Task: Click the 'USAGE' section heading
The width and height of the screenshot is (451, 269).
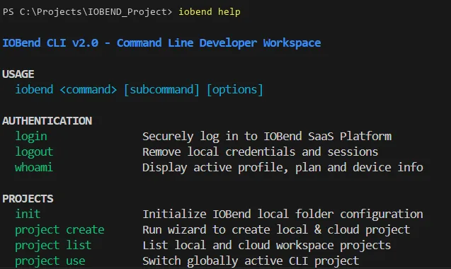Action: point(18,74)
